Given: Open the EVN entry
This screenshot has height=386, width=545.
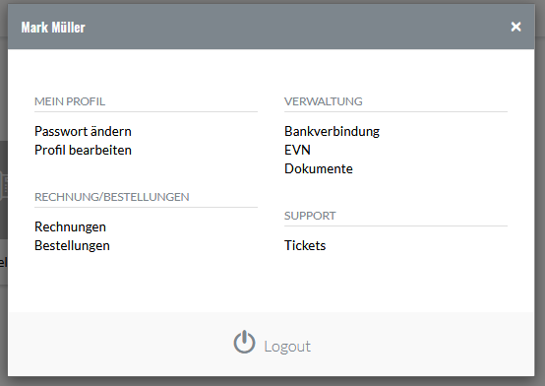Looking at the screenshot, I should 297,151.
